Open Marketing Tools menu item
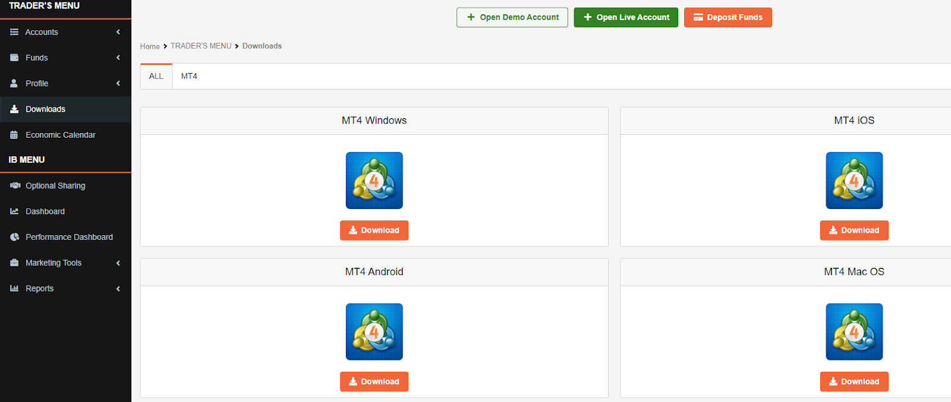 click(x=65, y=262)
